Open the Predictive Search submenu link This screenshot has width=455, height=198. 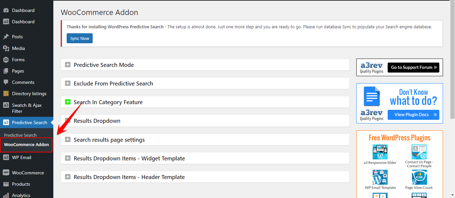(x=20, y=135)
